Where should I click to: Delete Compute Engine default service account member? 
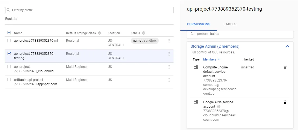[x=285, y=67]
